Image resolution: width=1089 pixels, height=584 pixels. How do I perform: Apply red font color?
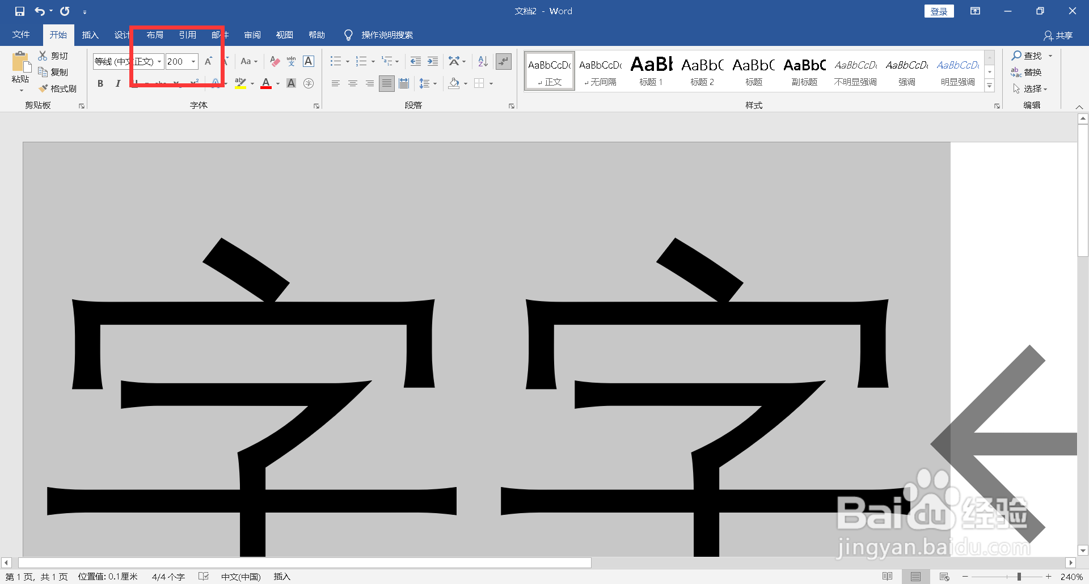point(266,83)
